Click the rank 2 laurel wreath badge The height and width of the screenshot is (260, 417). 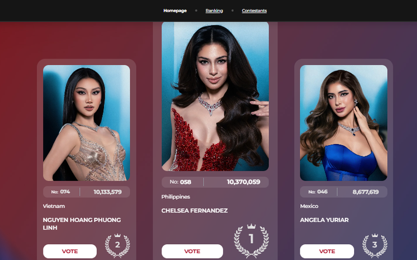coord(117,245)
